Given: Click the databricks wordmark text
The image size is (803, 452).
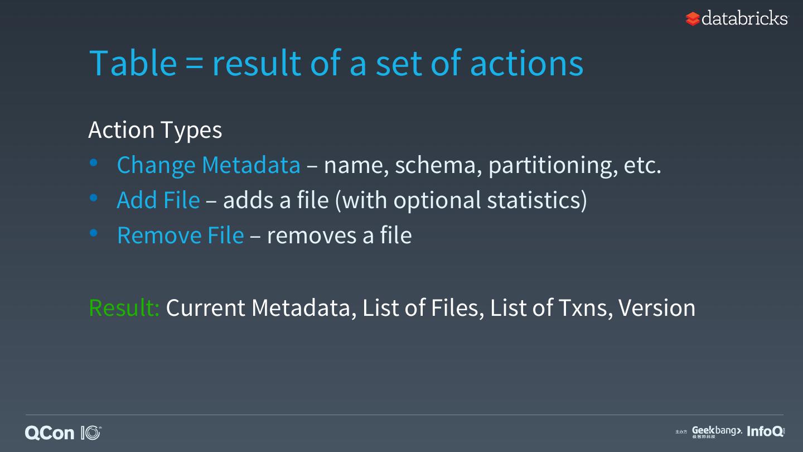Looking at the screenshot, I should 744,18.
